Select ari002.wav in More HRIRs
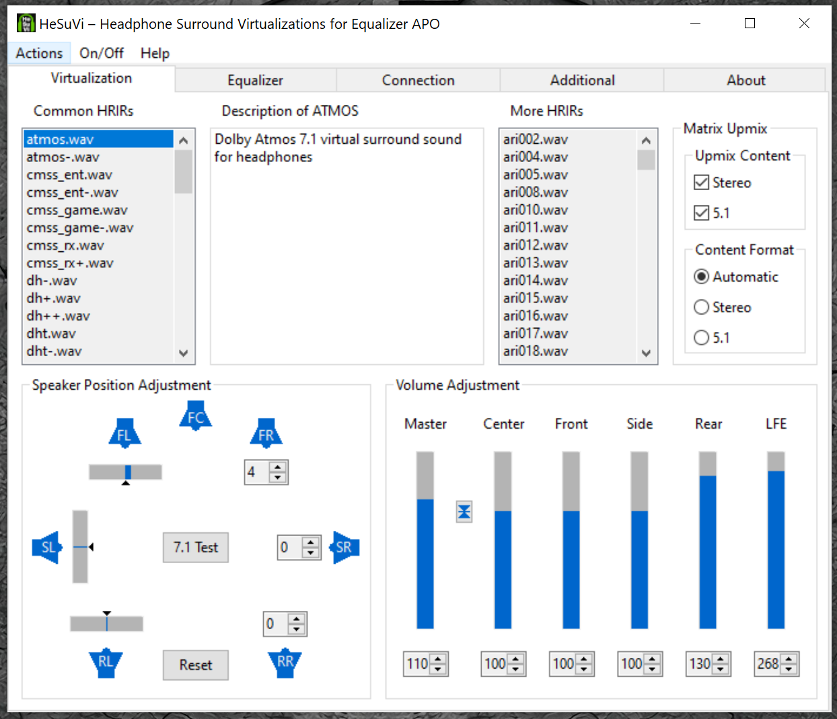Image resolution: width=837 pixels, height=719 pixels. [569, 139]
